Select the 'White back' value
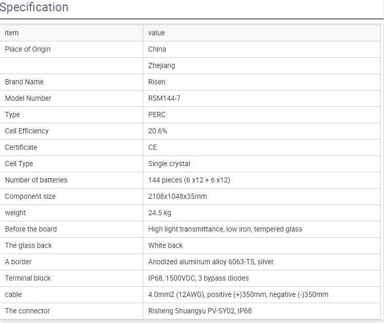The image size is (384, 323). 165,246
